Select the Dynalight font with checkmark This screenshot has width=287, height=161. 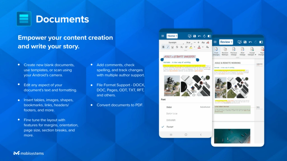point(186,127)
